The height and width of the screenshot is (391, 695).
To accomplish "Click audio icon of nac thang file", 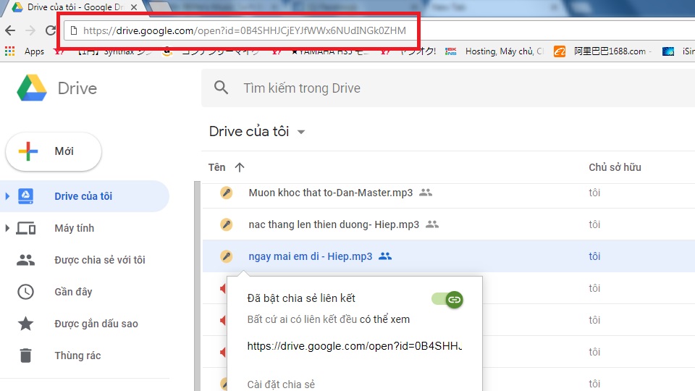I will coord(227,224).
